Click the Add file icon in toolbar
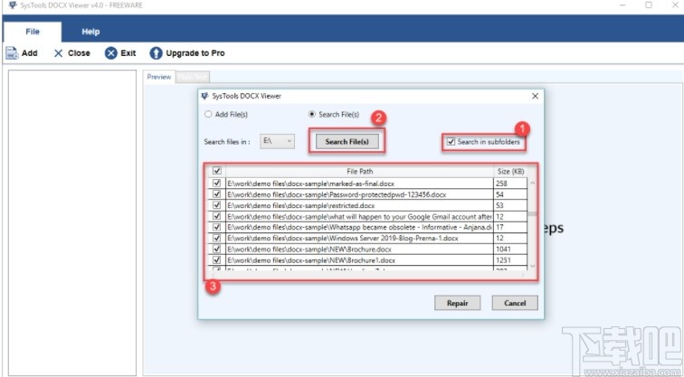 (12, 53)
